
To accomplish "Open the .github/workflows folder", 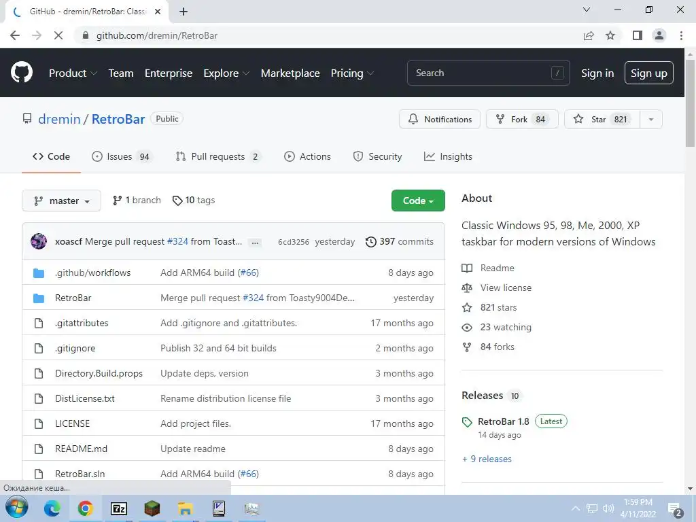I will coord(92,273).
